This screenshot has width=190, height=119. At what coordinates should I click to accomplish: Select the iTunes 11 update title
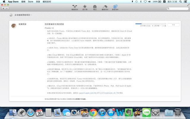(49, 28)
